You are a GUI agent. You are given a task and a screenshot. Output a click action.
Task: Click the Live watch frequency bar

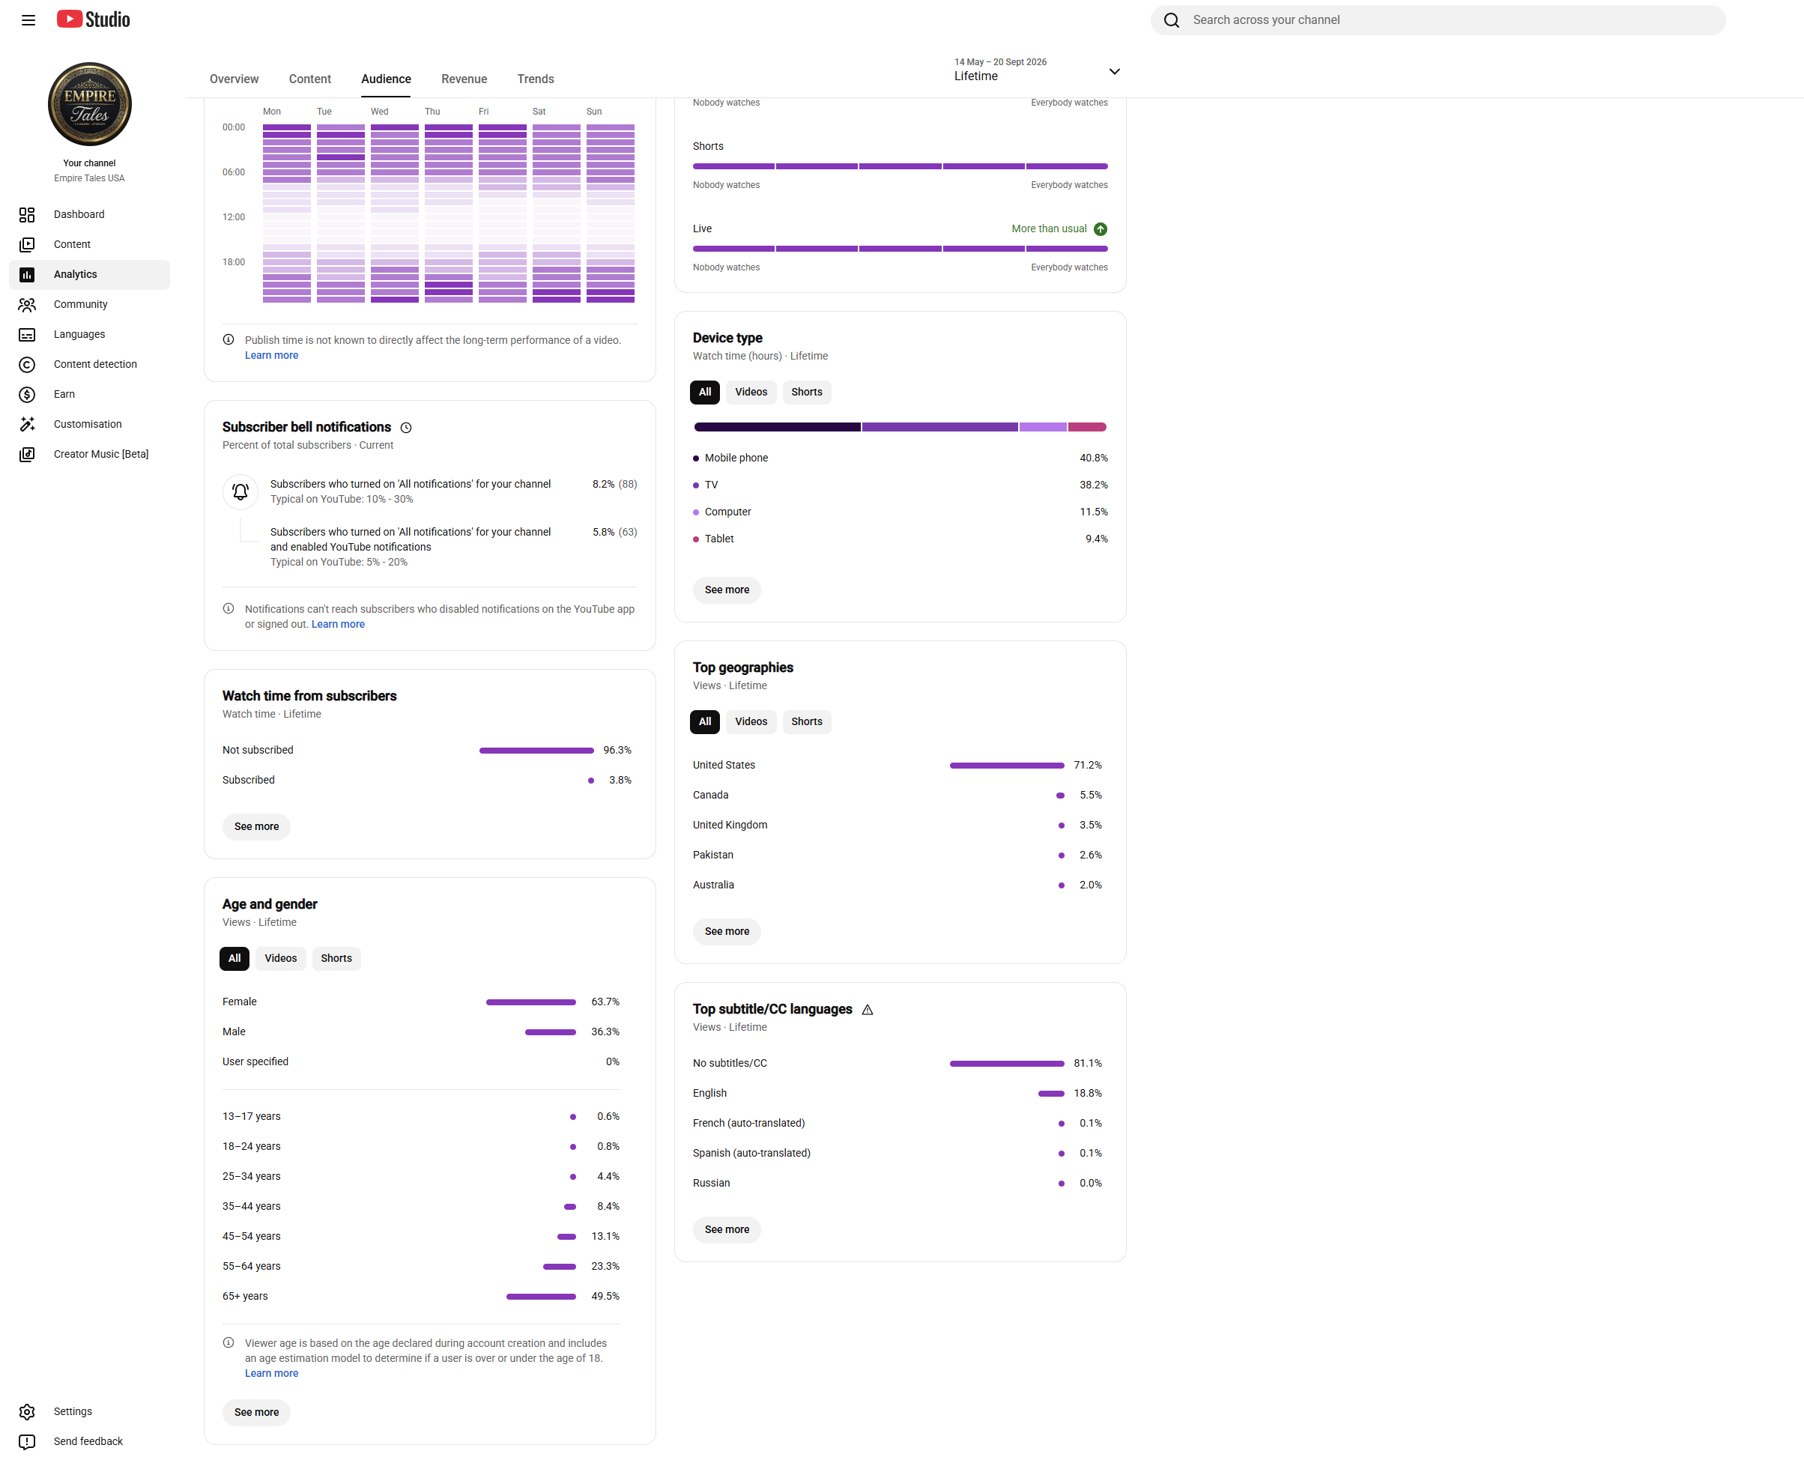tap(900, 249)
